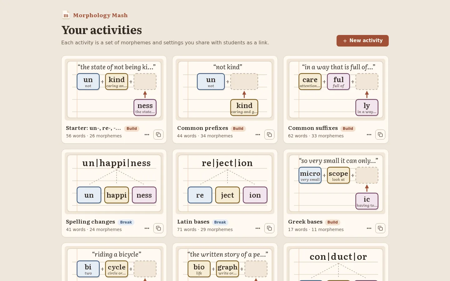This screenshot has height=281, width=450.
Task: Click the Build tag on Greek bases
Action: [332, 222]
